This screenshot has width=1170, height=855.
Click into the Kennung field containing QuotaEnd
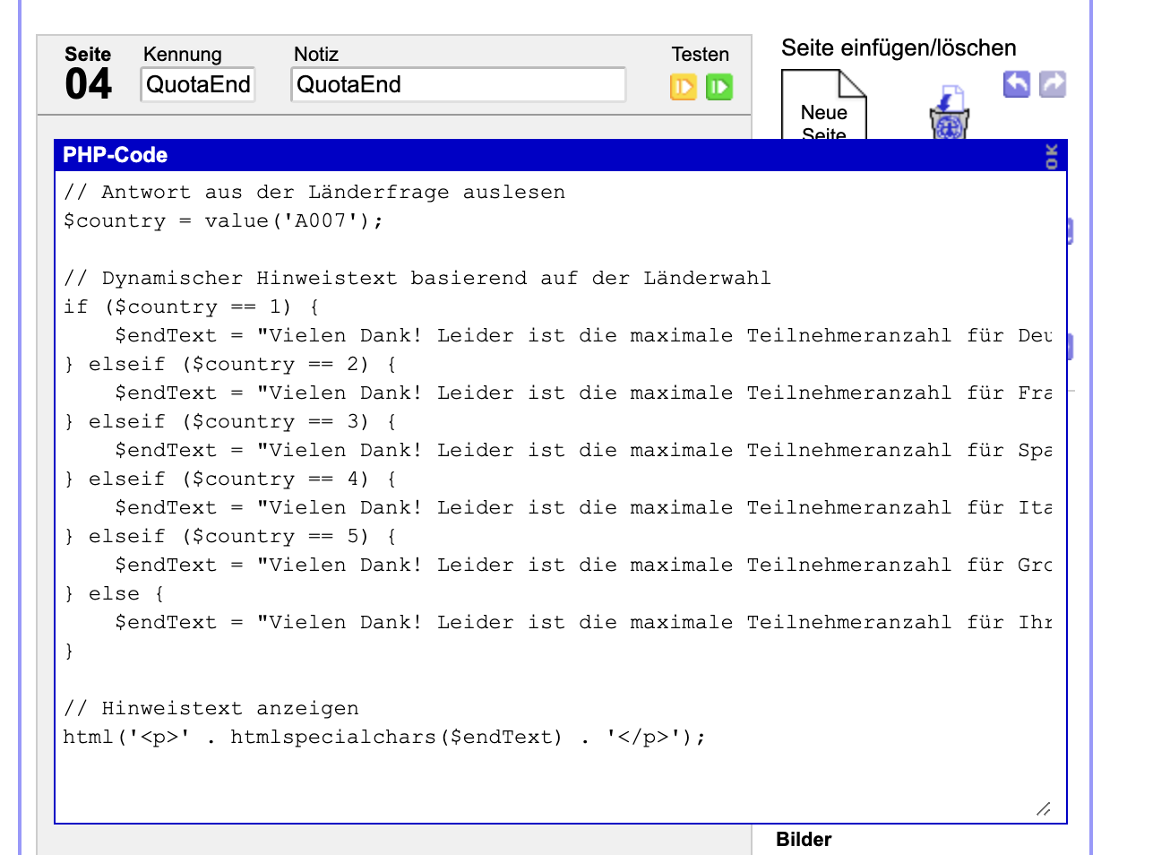pos(198,84)
